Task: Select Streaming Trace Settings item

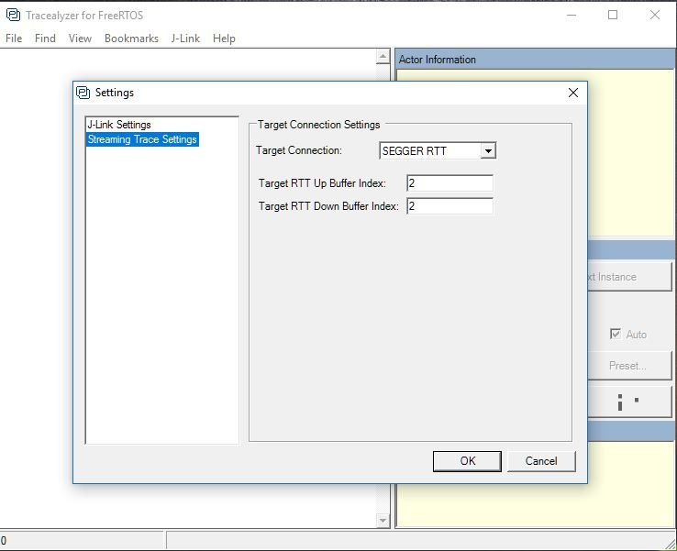Action: 142,139
